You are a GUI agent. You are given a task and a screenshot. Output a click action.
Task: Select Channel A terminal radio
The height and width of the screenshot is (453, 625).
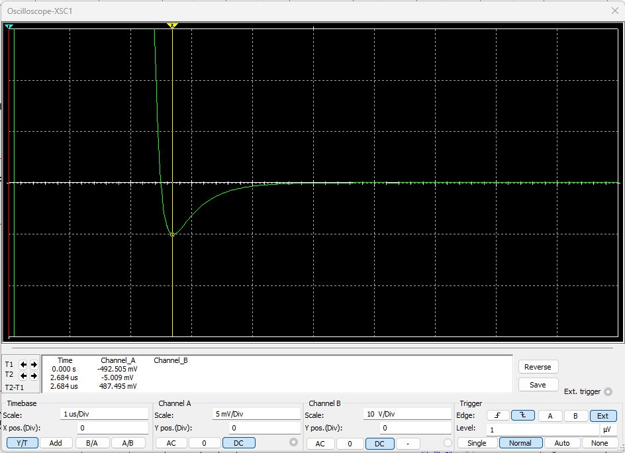point(293,442)
